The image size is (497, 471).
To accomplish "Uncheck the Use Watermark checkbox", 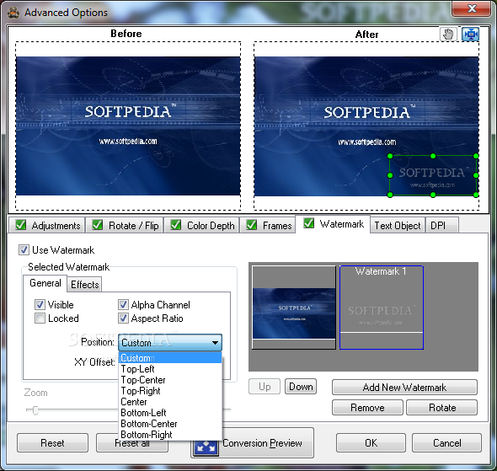I will coord(24,249).
